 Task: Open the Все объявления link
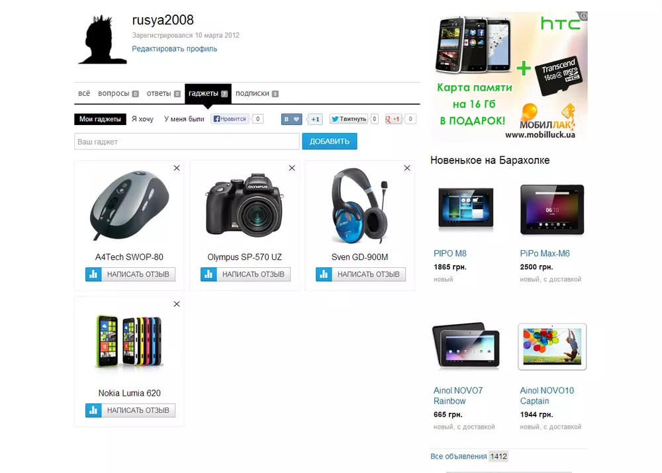459,456
